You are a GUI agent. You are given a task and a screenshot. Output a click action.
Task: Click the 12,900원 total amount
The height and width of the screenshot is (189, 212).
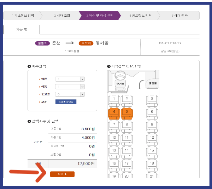pos(86,163)
